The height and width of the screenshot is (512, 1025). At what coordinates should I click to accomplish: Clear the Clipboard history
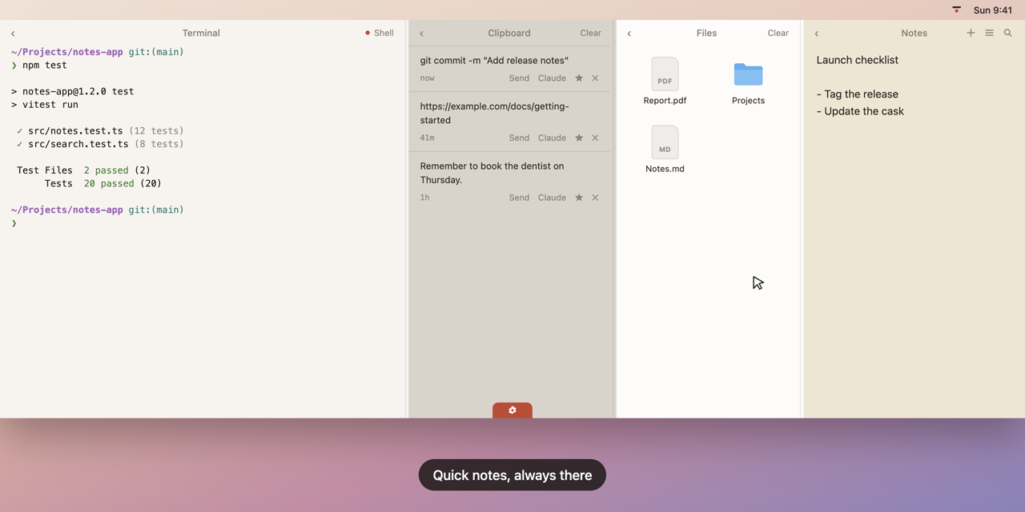point(591,33)
